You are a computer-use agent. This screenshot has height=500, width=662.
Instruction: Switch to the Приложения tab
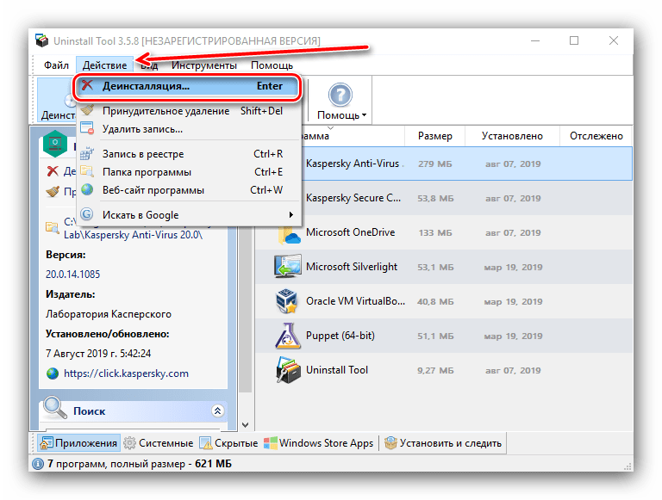tap(78, 443)
